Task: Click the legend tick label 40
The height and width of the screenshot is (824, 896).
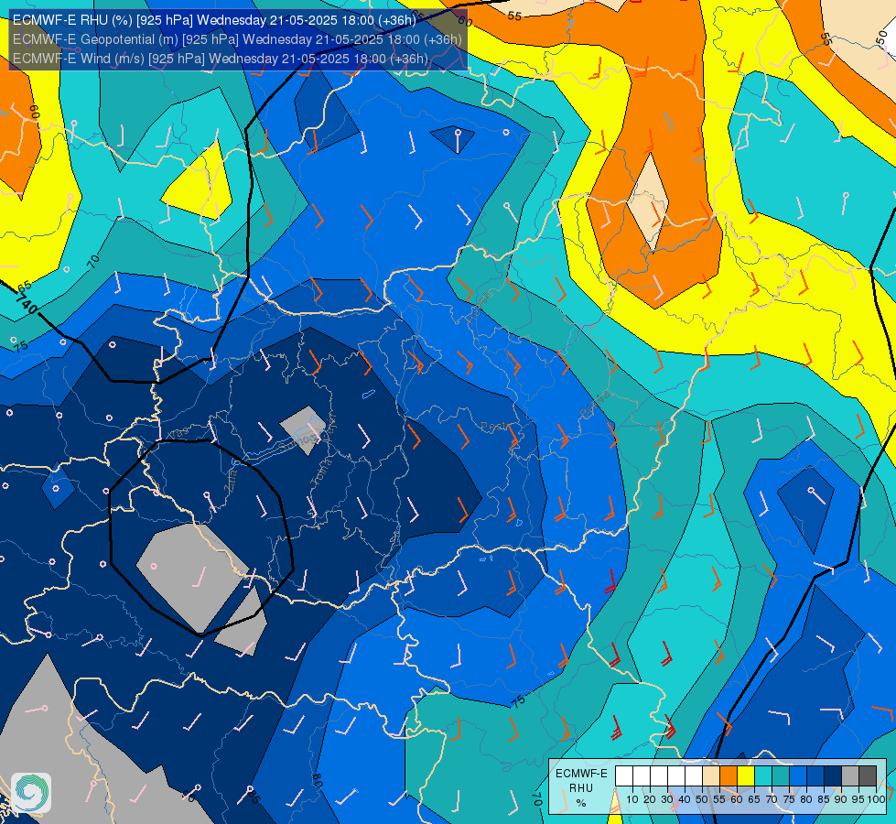Action: (x=685, y=799)
